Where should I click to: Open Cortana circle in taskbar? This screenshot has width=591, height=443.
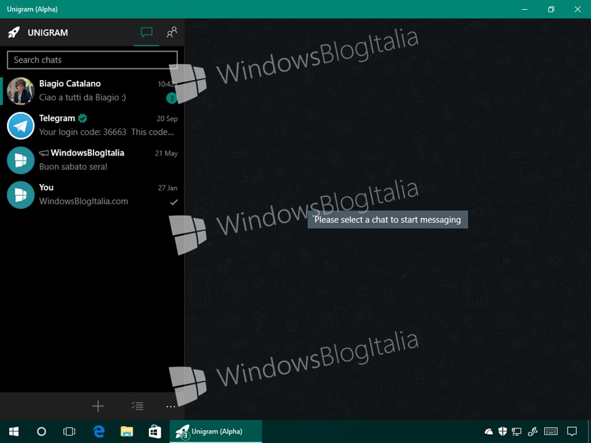(41, 431)
